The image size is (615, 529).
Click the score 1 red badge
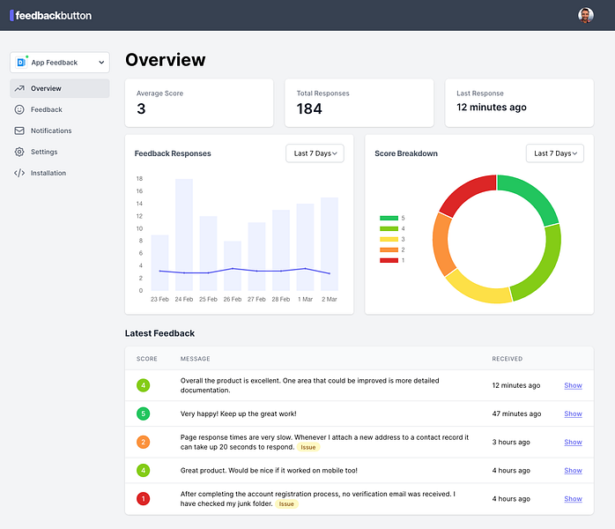point(143,499)
